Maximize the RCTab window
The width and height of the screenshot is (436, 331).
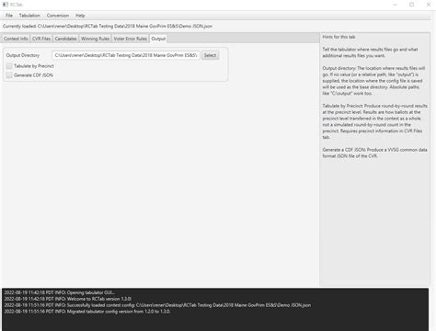point(412,5)
